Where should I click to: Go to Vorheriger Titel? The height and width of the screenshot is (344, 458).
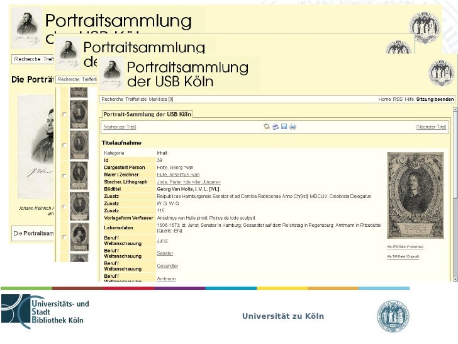[x=120, y=127]
